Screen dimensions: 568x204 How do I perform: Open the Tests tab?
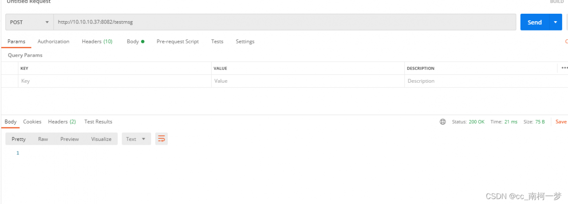click(x=217, y=42)
